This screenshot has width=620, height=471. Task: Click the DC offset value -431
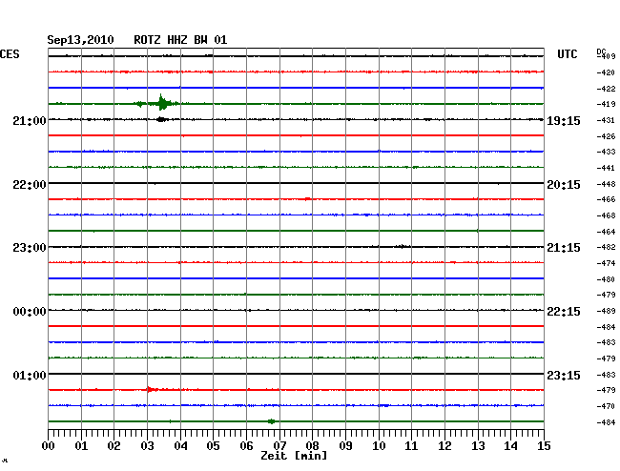606,120
